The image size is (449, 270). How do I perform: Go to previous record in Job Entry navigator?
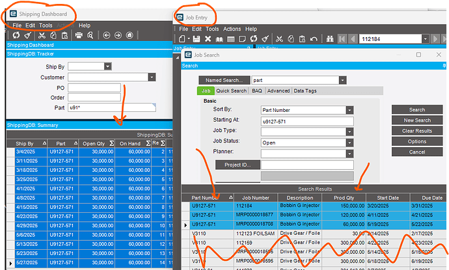tap(353, 38)
